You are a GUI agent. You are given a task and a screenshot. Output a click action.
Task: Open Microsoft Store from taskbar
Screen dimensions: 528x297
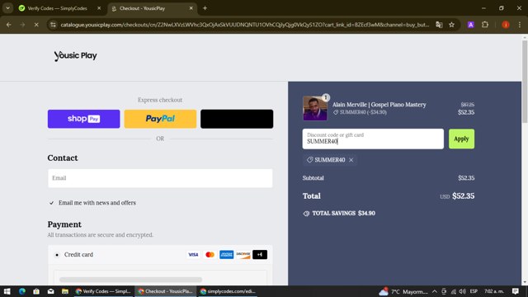click(36, 291)
